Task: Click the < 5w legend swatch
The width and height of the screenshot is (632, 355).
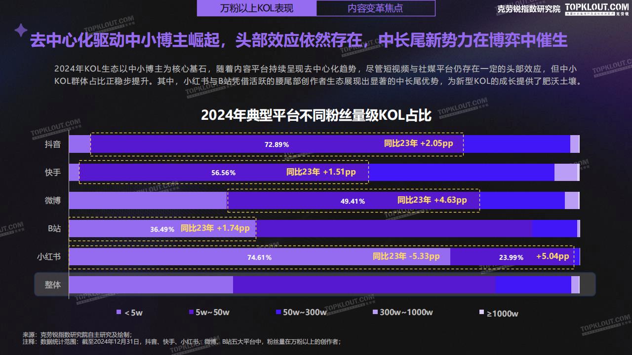Action: pyautogui.click(x=118, y=312)
